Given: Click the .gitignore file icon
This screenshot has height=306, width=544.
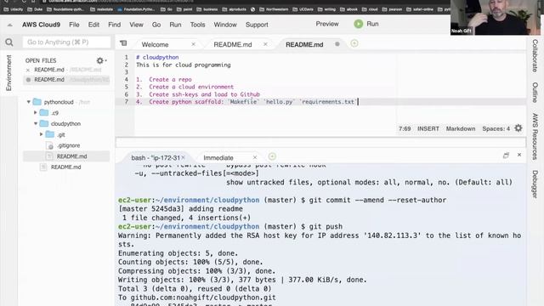Looking at the screenshot, I should (49, 145).
